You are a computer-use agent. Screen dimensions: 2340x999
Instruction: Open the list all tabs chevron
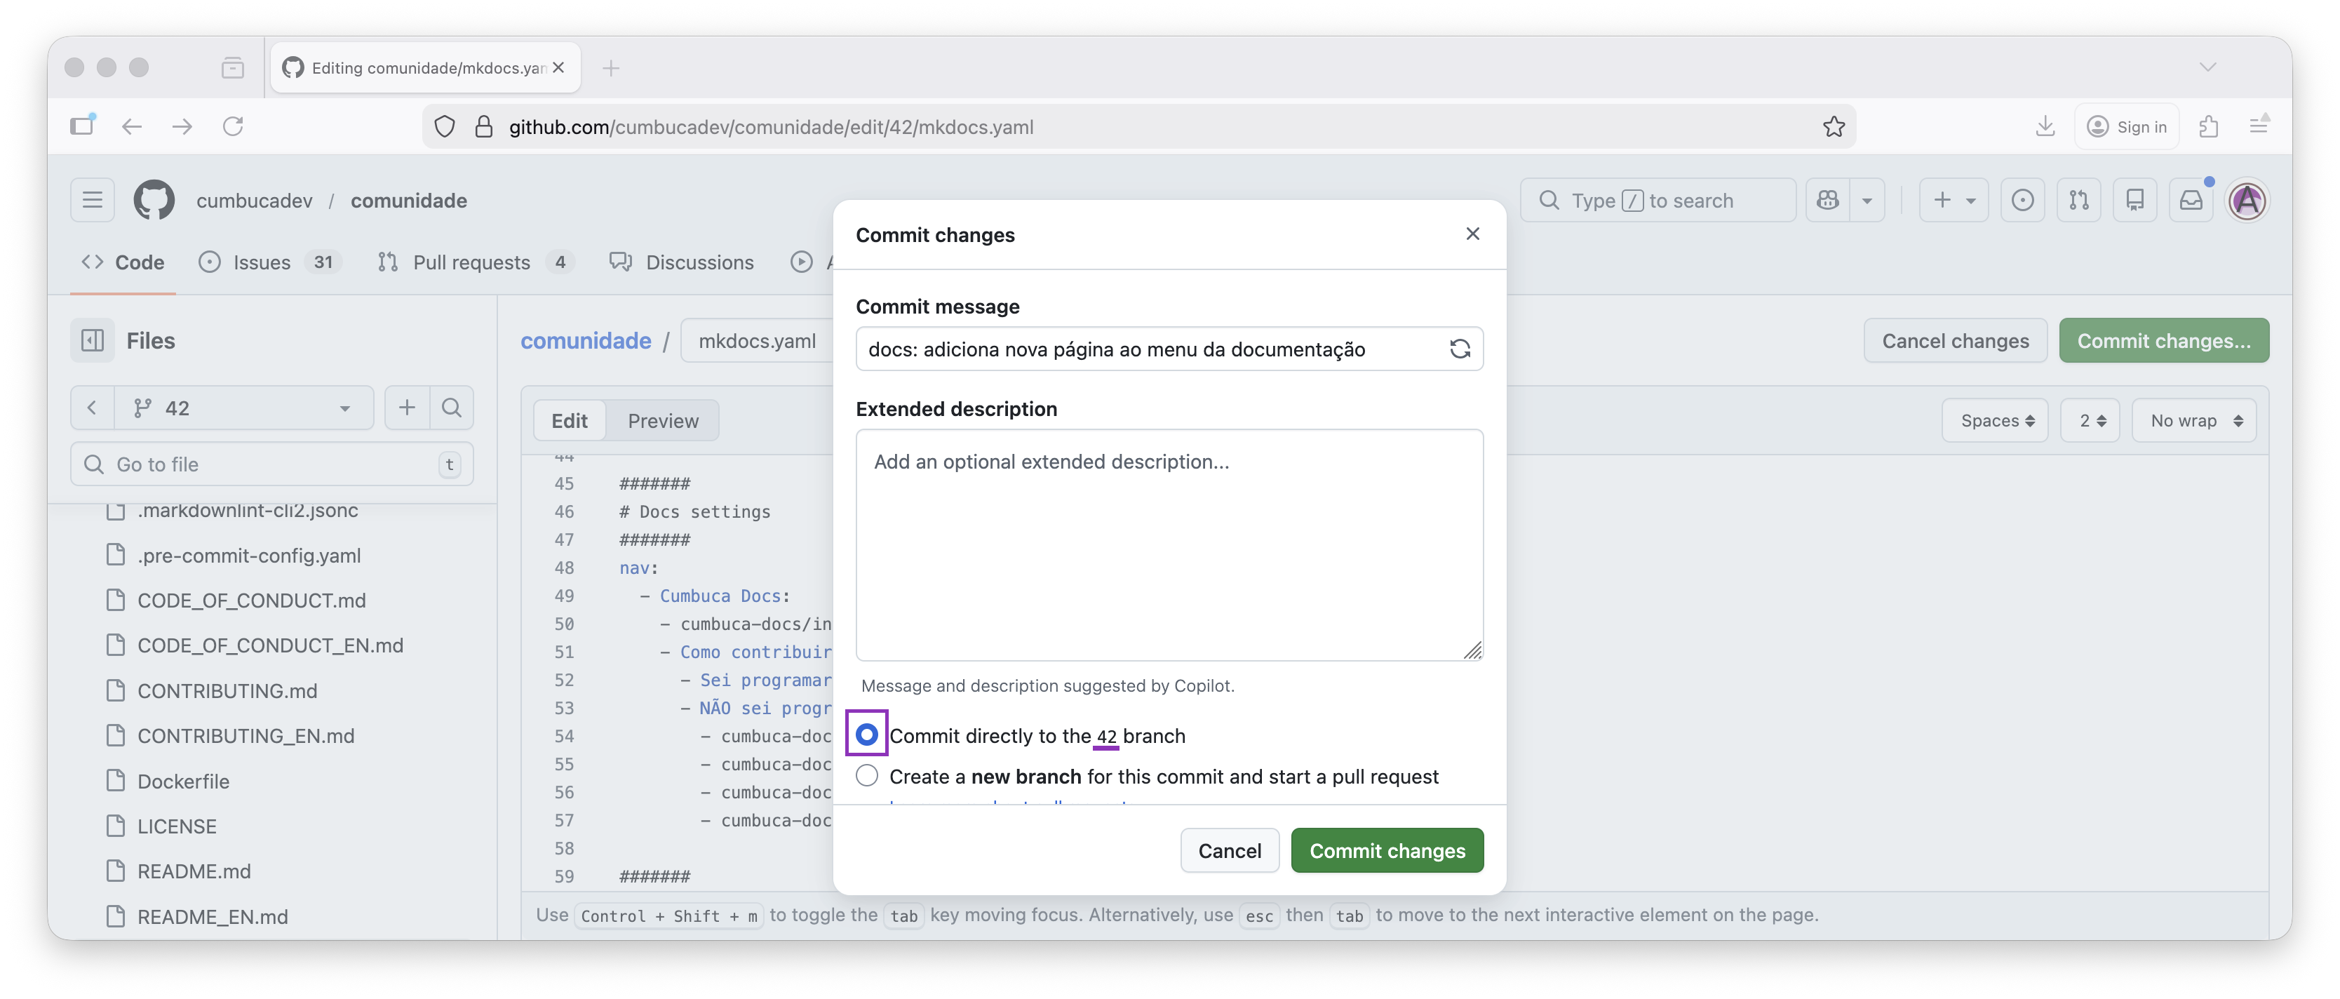coord(2208,67)
